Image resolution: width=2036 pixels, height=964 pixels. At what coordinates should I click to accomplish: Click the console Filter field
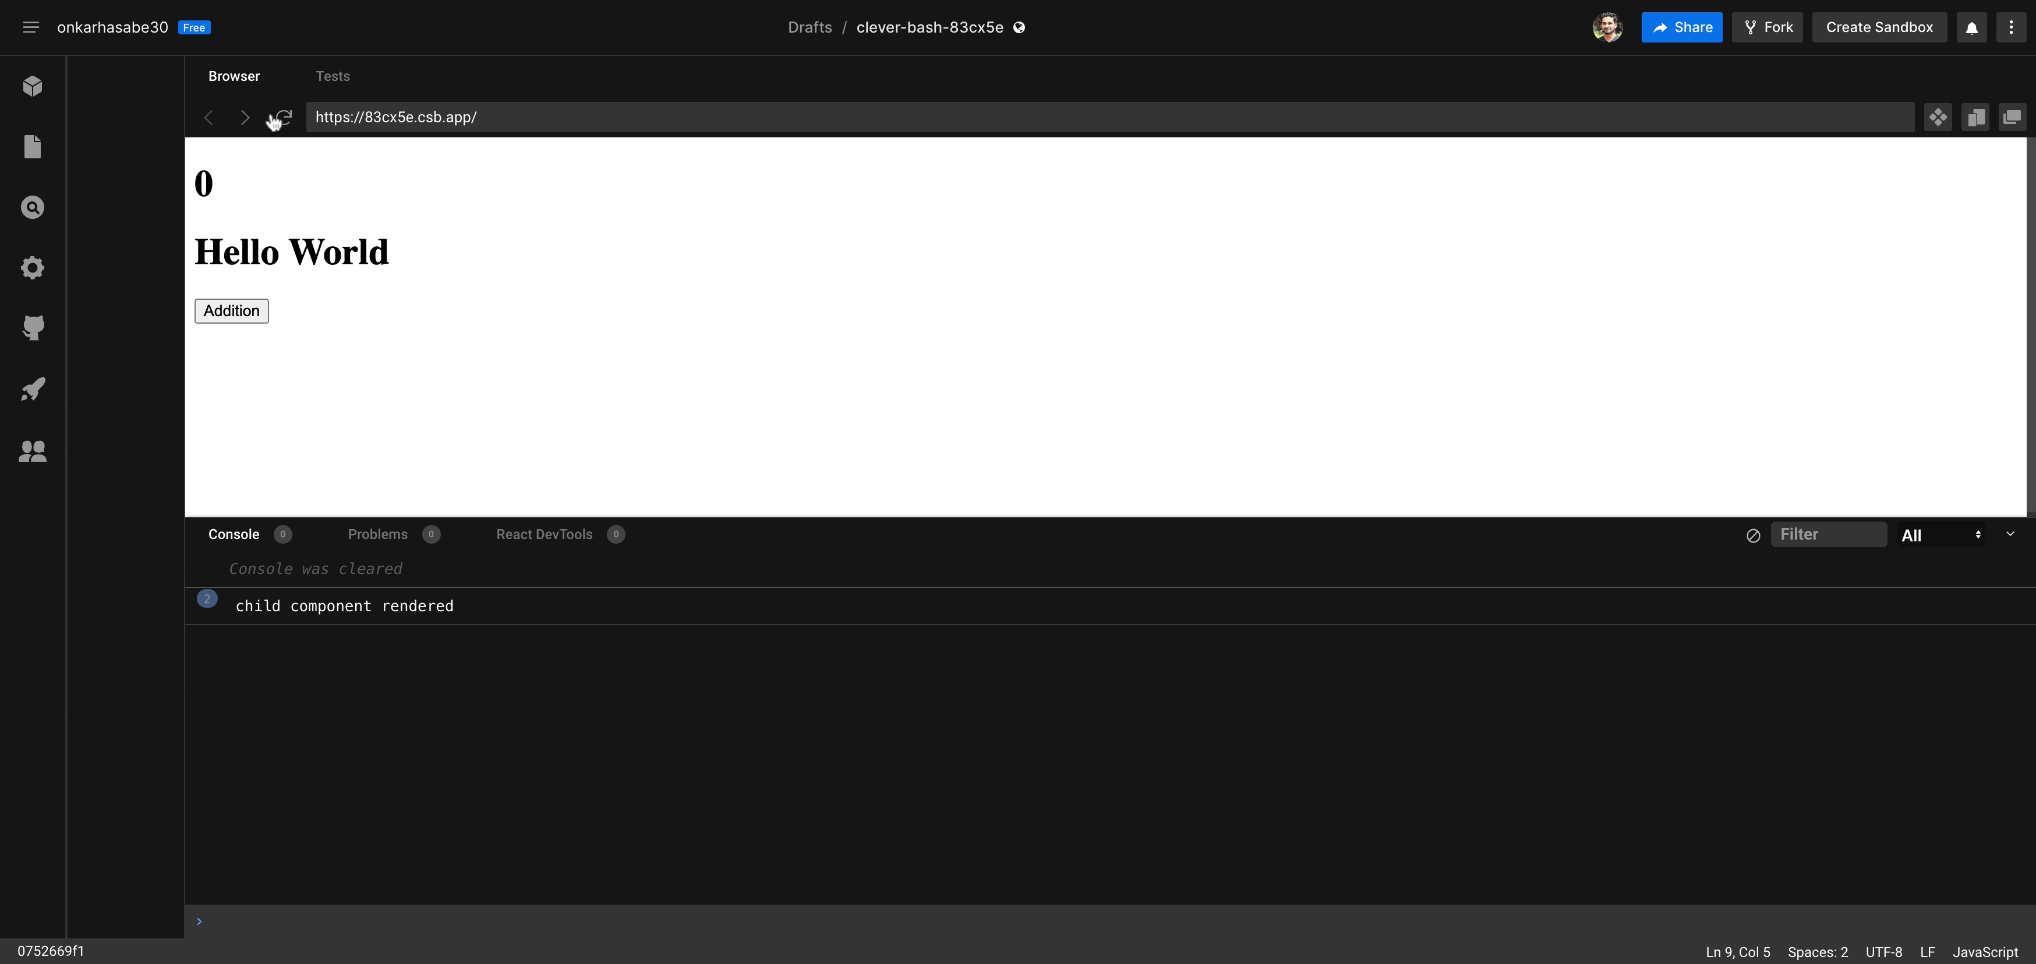point(1828,534)
